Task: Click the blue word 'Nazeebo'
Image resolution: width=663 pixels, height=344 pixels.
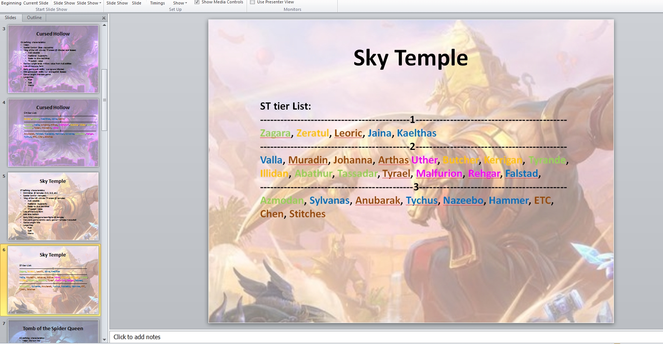Action: coord(463,200)
